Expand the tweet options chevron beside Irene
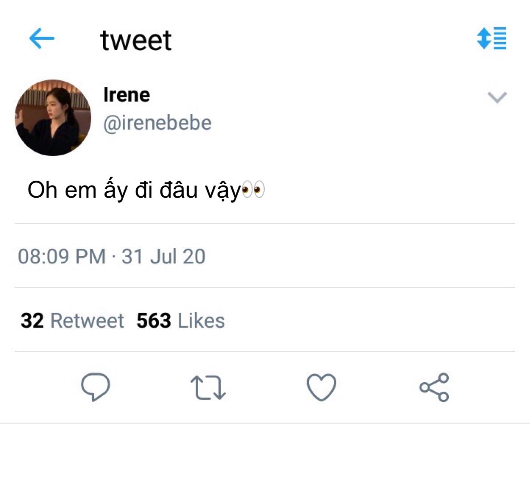The width and height of the screenshot is (530, 483). (x=497, y=97)
